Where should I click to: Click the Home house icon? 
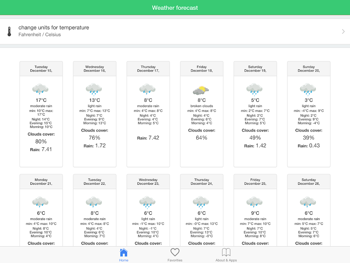(x=124, y=252)
